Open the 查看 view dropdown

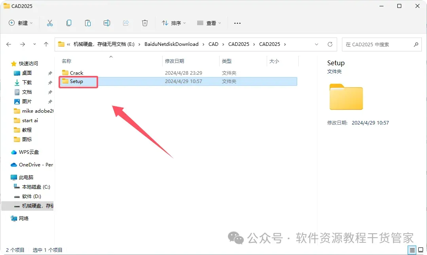point(209,23)
